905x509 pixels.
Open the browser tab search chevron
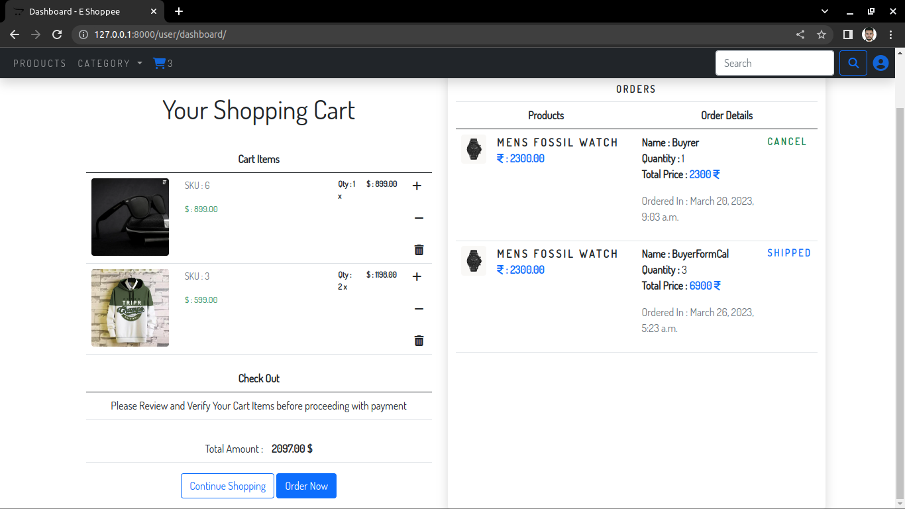[x=824, y=11]
